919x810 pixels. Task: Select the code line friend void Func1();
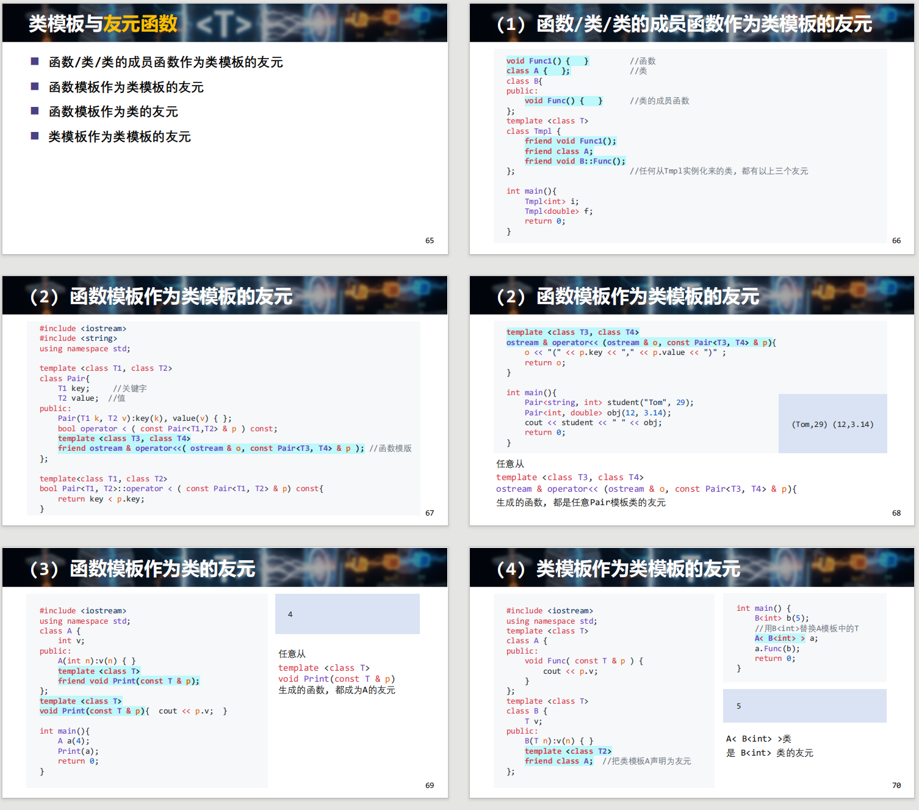(x=571, y=141)
